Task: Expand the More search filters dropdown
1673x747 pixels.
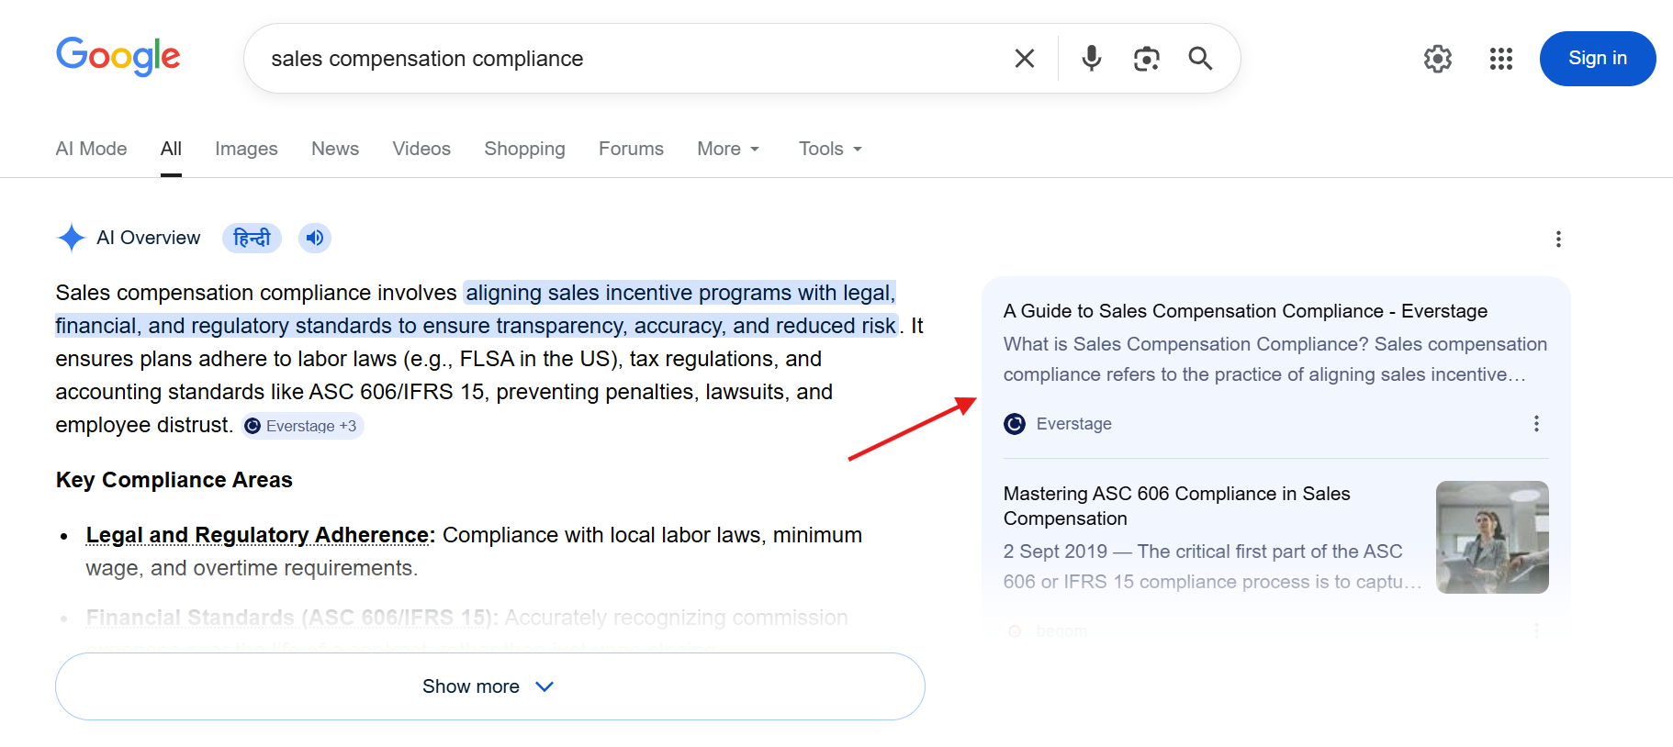Action: (728, 149)
